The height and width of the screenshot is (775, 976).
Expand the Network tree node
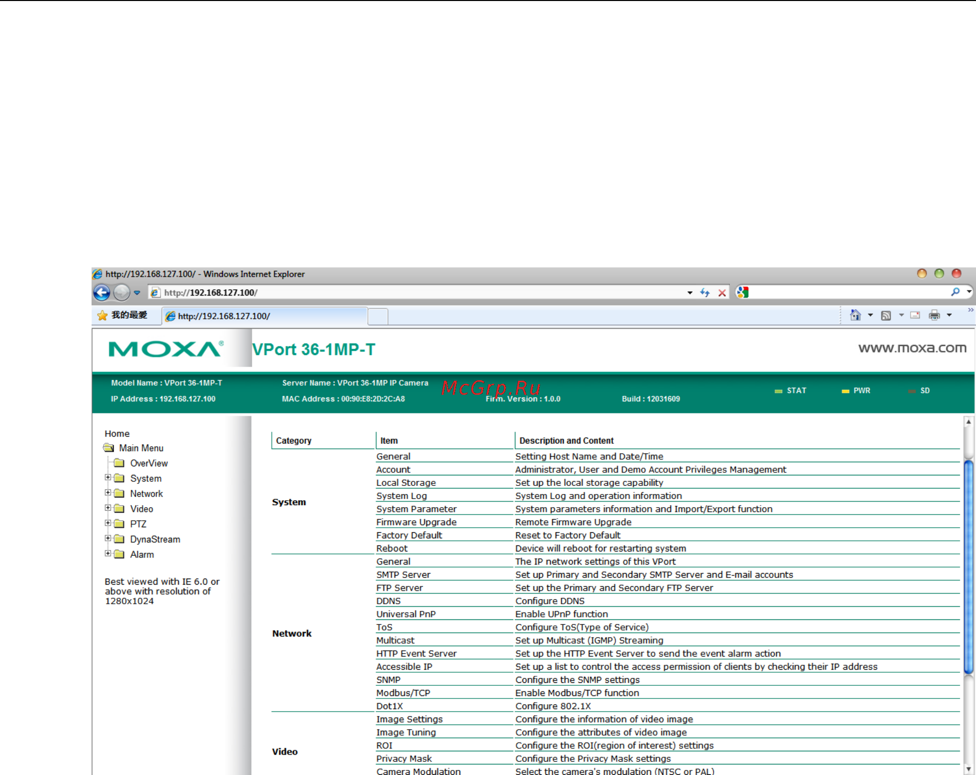[x=108, y=492]
